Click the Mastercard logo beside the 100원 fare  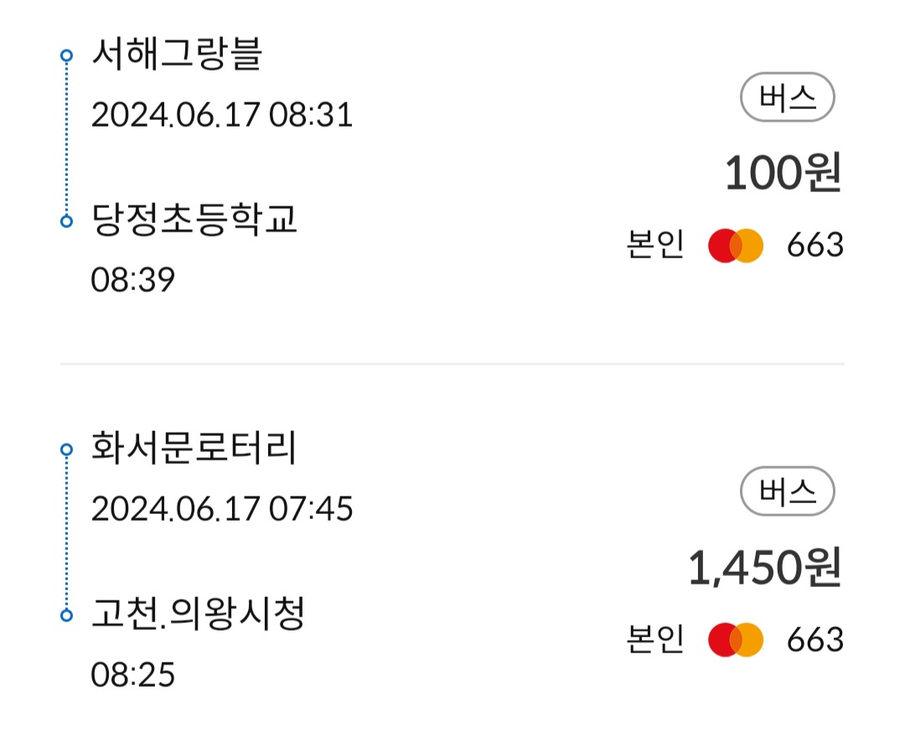735,246
